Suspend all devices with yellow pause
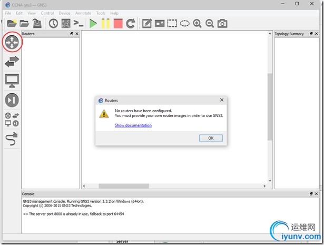Screen dimensions: 324x245 105,23
